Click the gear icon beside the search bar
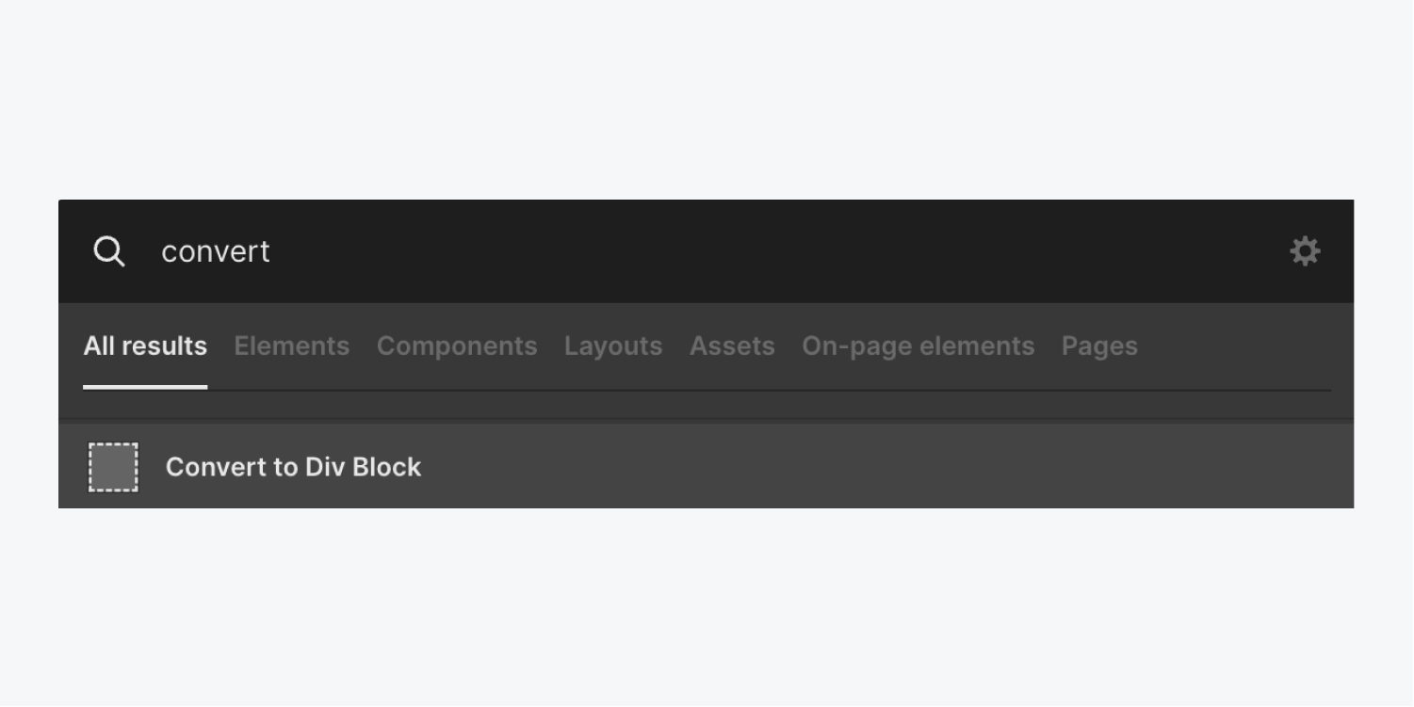 pos(1305,251)
